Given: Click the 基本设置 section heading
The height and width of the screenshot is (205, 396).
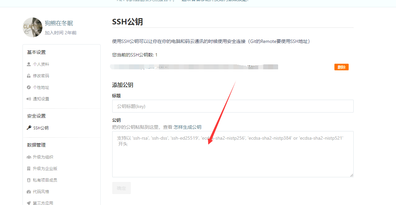Looking at the screenshot, I should click(36, 52).
